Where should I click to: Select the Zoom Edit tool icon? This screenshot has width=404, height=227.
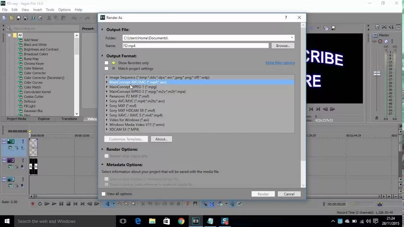(x=134, y=204)
